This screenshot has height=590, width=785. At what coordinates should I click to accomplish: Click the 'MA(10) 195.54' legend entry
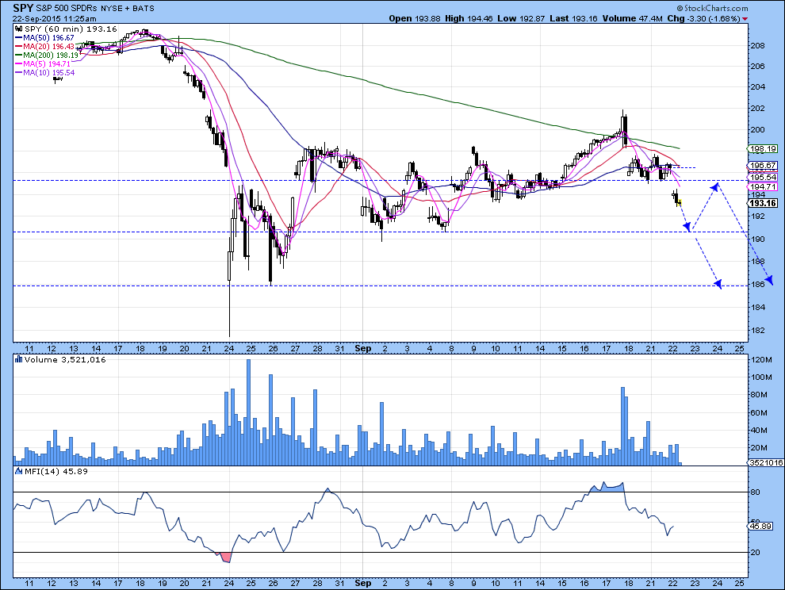pos(48,73)
